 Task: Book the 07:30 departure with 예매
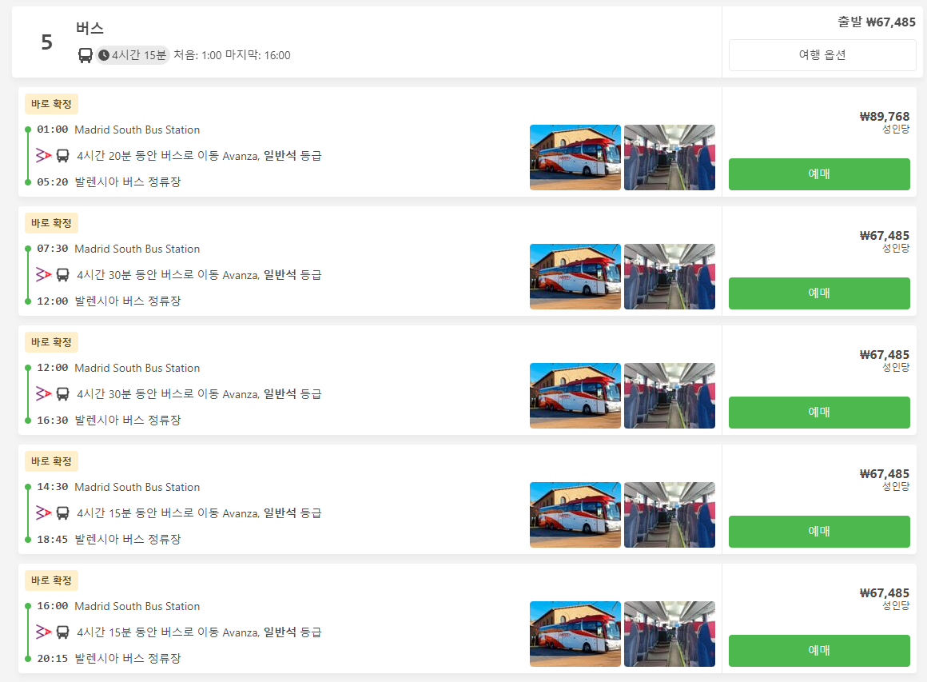[819, 293]
